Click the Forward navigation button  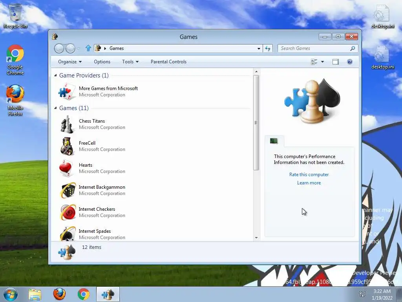70,48
